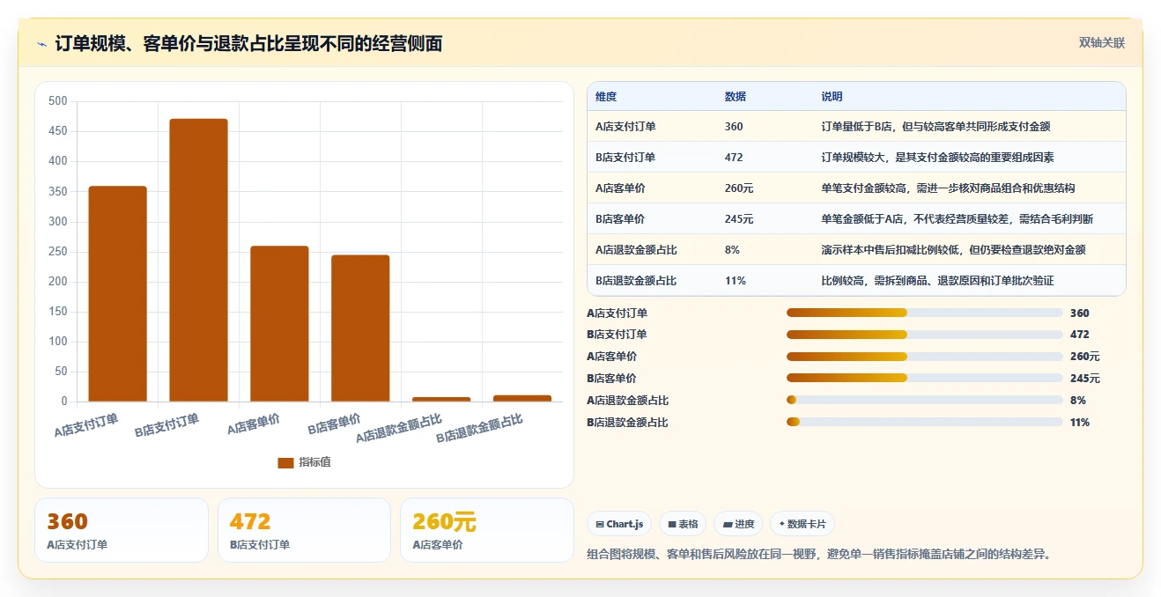The image size is (1161, 597).
Task: Click the A店客单价 progress bar
Action: pos(924,357)
